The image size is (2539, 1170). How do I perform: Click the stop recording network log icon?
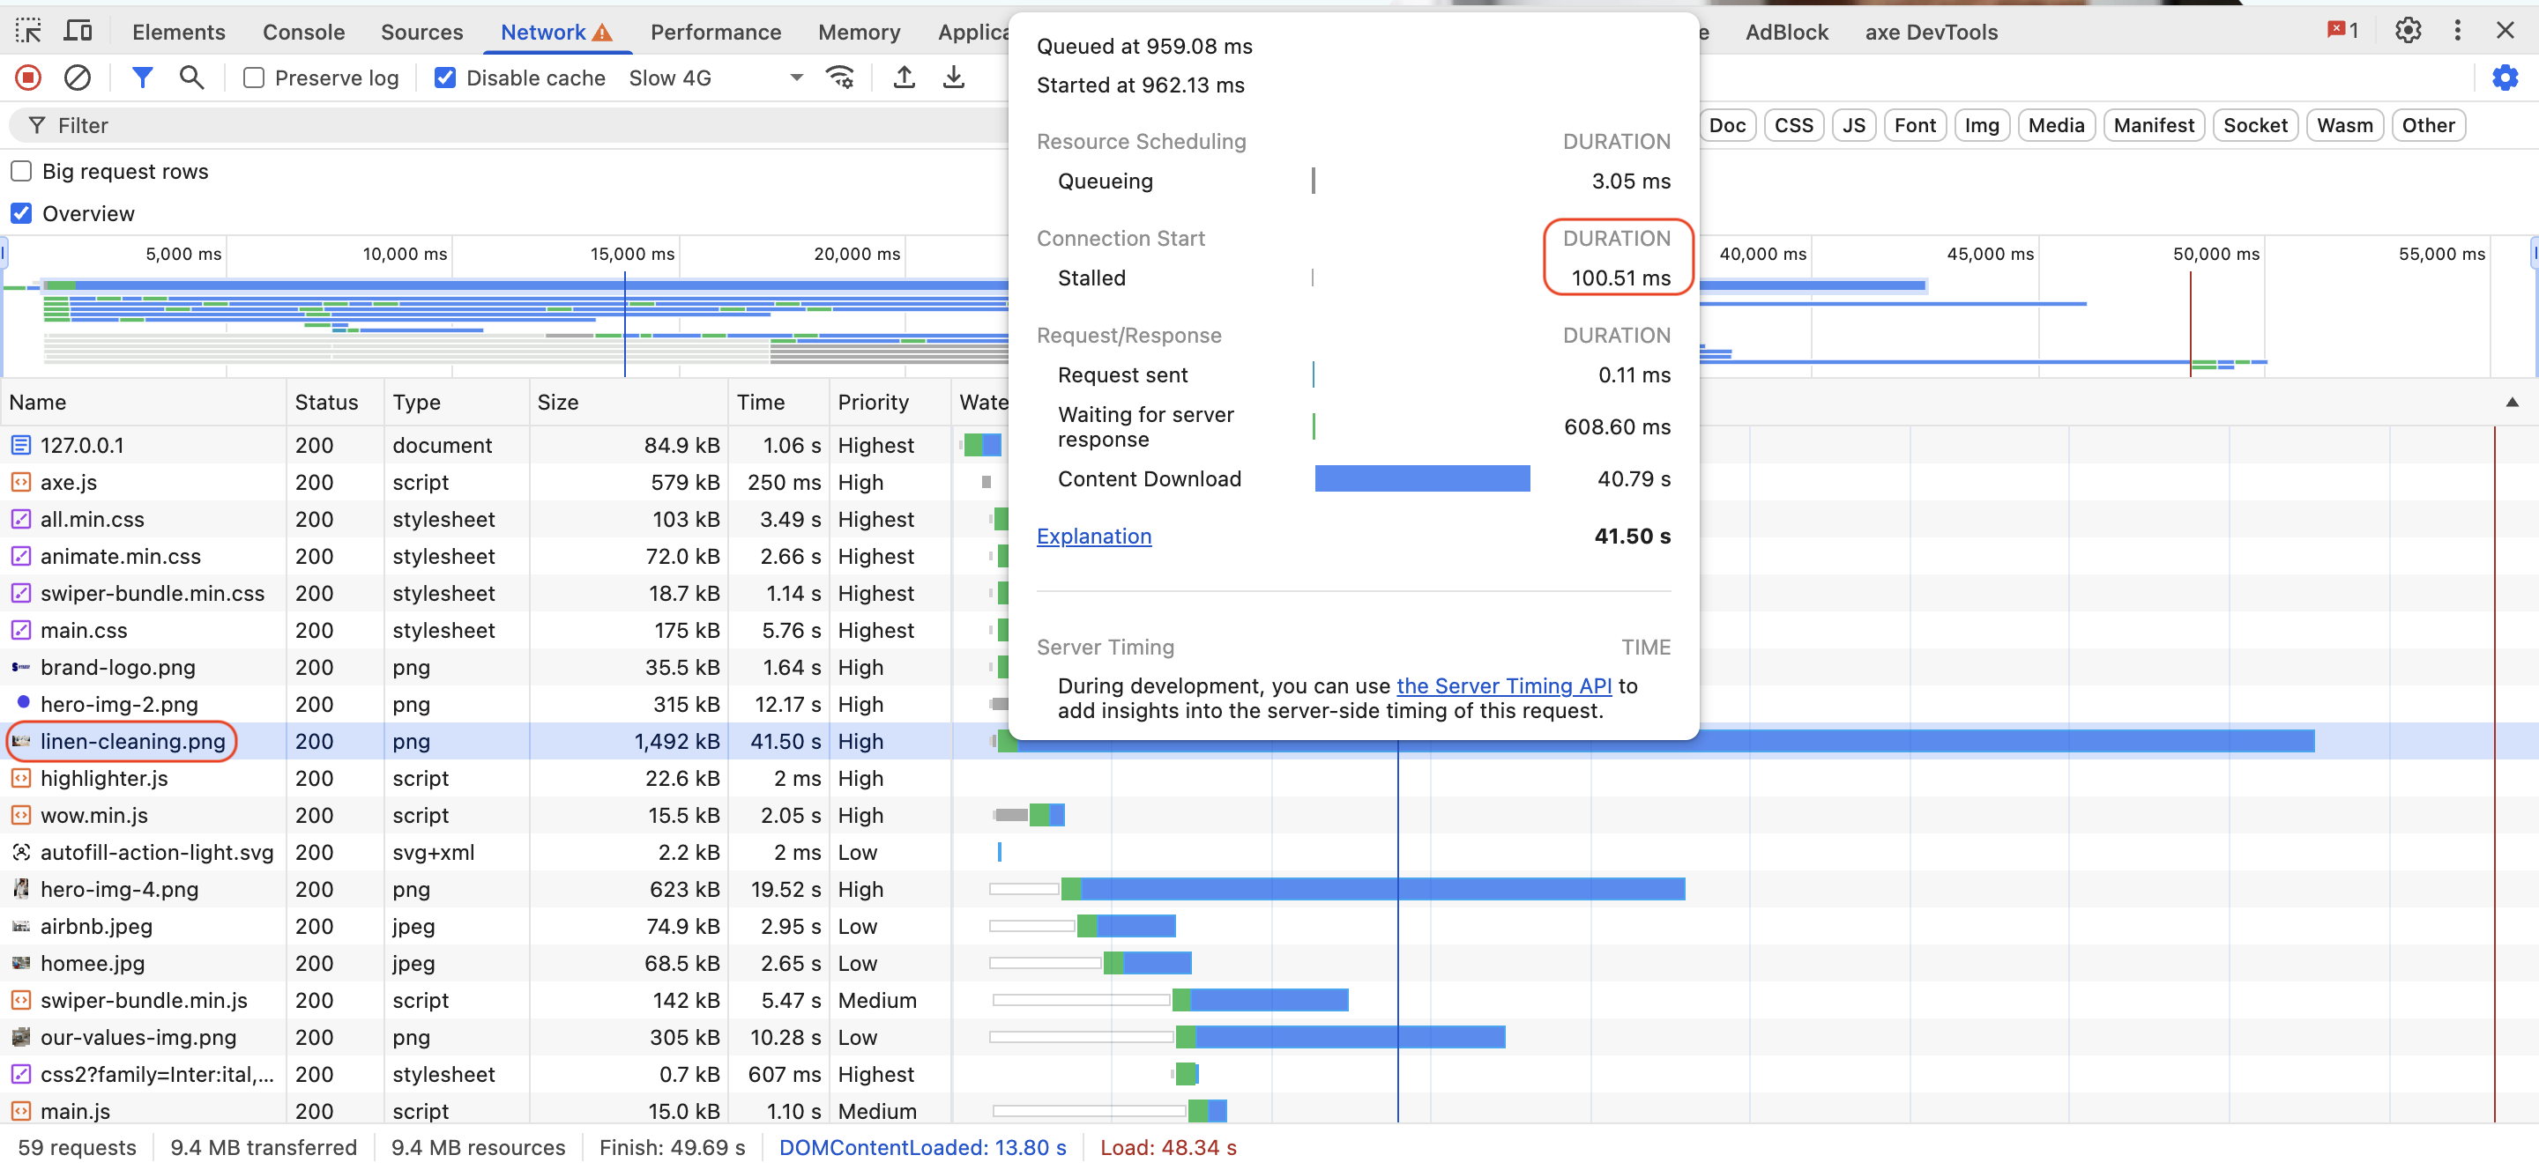27,78
